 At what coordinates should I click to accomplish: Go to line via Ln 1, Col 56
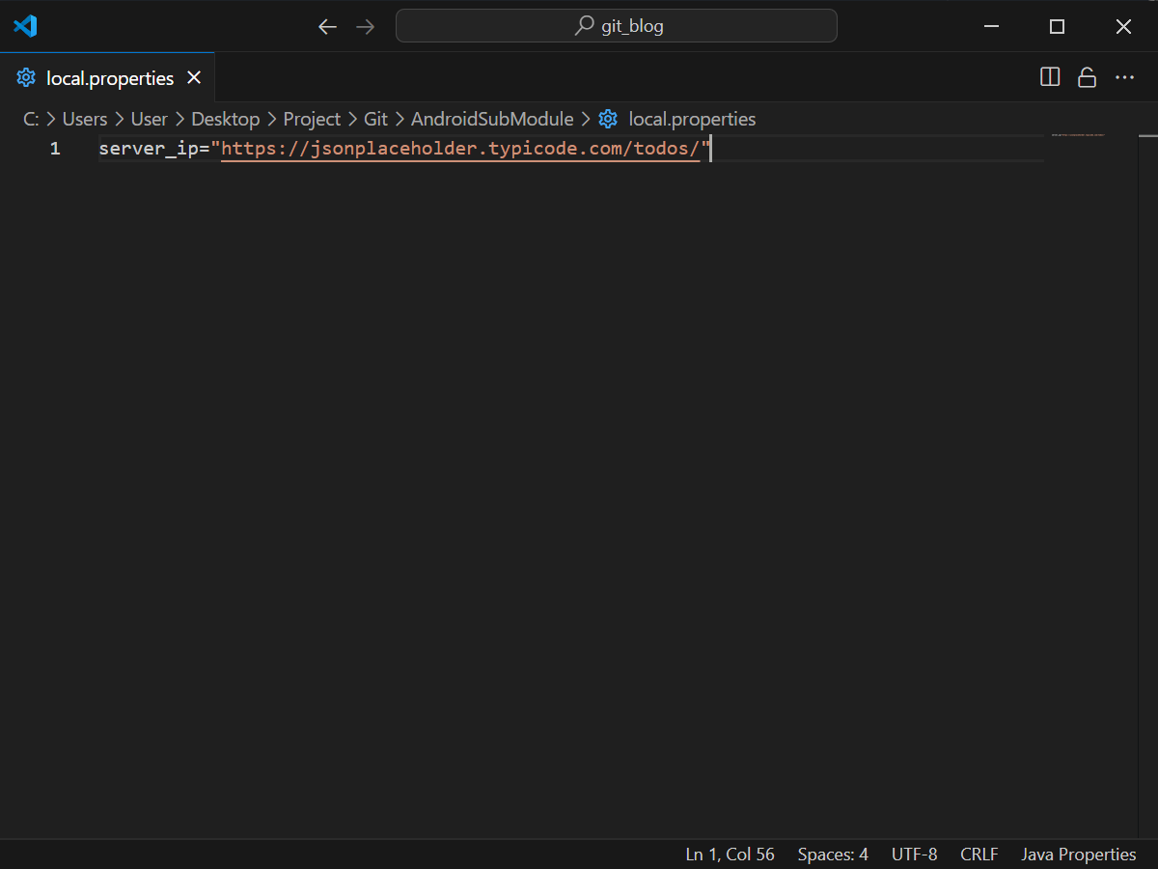coord(730,855)
